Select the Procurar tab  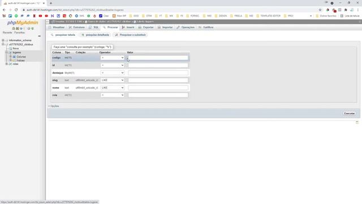(110, 27)
